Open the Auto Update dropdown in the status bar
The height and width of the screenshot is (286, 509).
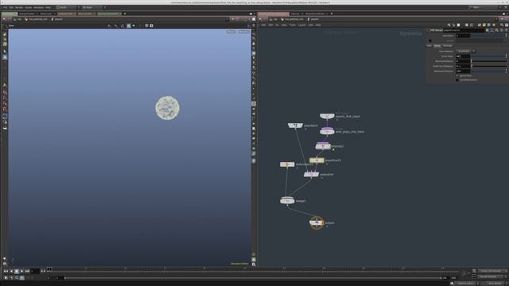[x=495, y=284]
